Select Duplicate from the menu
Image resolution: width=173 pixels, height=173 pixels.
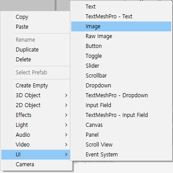pyautogui.click(x=35, y=50)
